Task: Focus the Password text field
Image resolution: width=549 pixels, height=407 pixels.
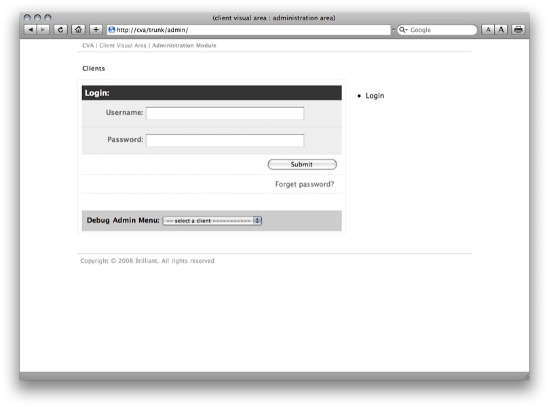Action: coord(225,141)
